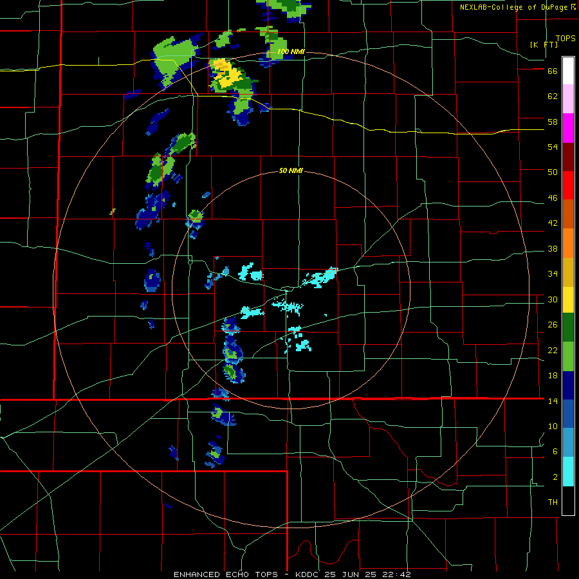Click the '66' legend value

coord(553,71)
